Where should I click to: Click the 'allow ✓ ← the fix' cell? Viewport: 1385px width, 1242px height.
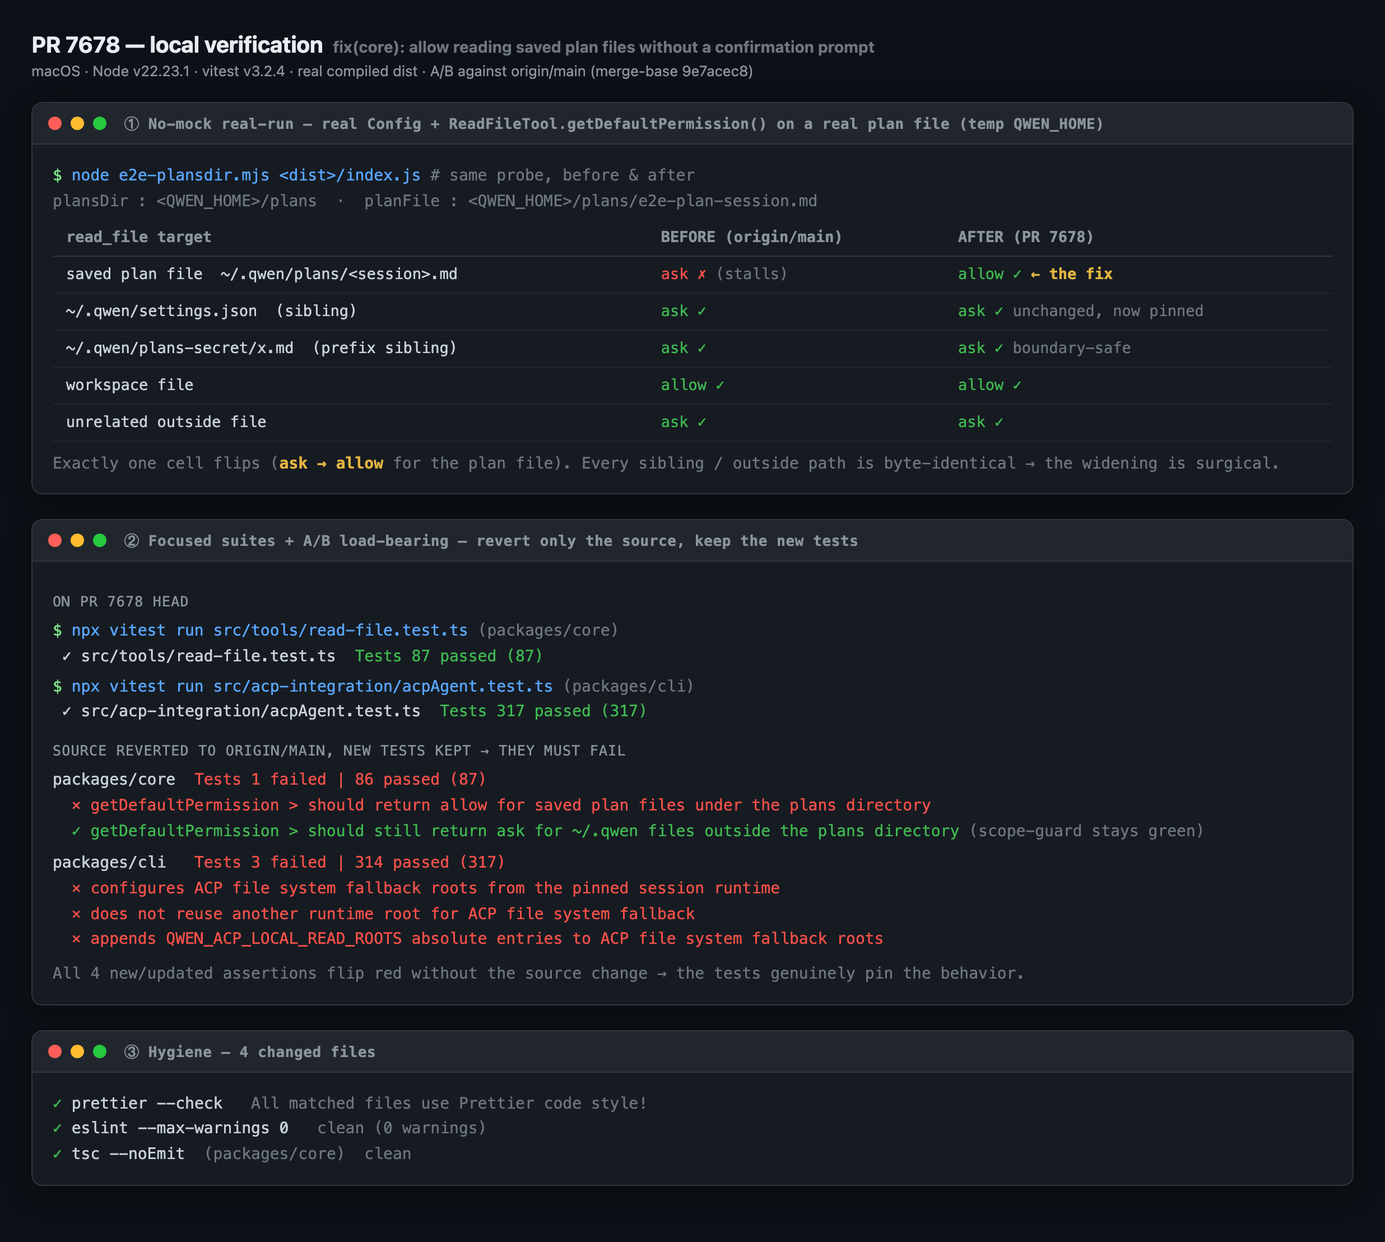[1035, 274]
